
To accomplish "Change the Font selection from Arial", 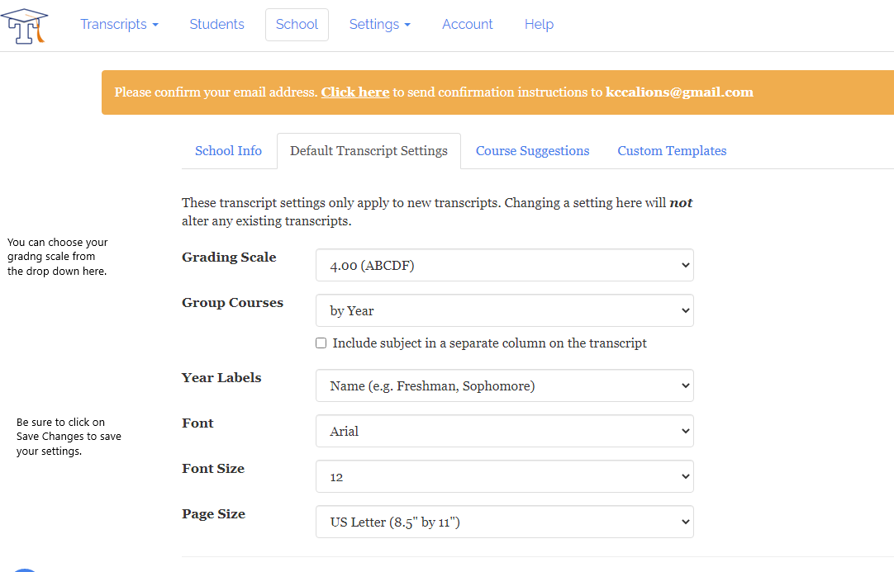I will tap(504, 432).
